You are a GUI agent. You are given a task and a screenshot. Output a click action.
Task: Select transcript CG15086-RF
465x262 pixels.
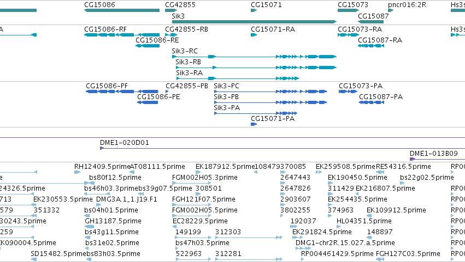coord(105,29)
